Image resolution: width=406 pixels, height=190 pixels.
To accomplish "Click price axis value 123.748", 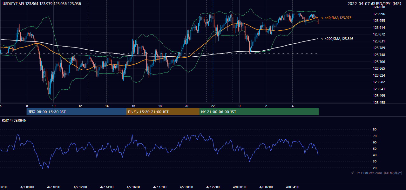I will (379, 55).
